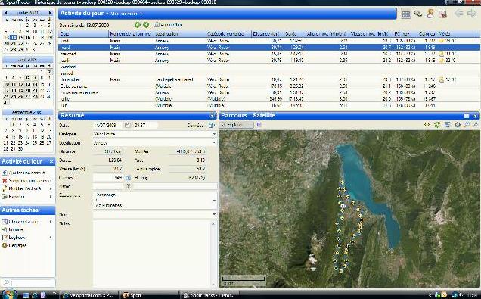Collapse the Résumé panel with its chevron
The height and width of the screenshot is (299, 481).
[212, 115]
